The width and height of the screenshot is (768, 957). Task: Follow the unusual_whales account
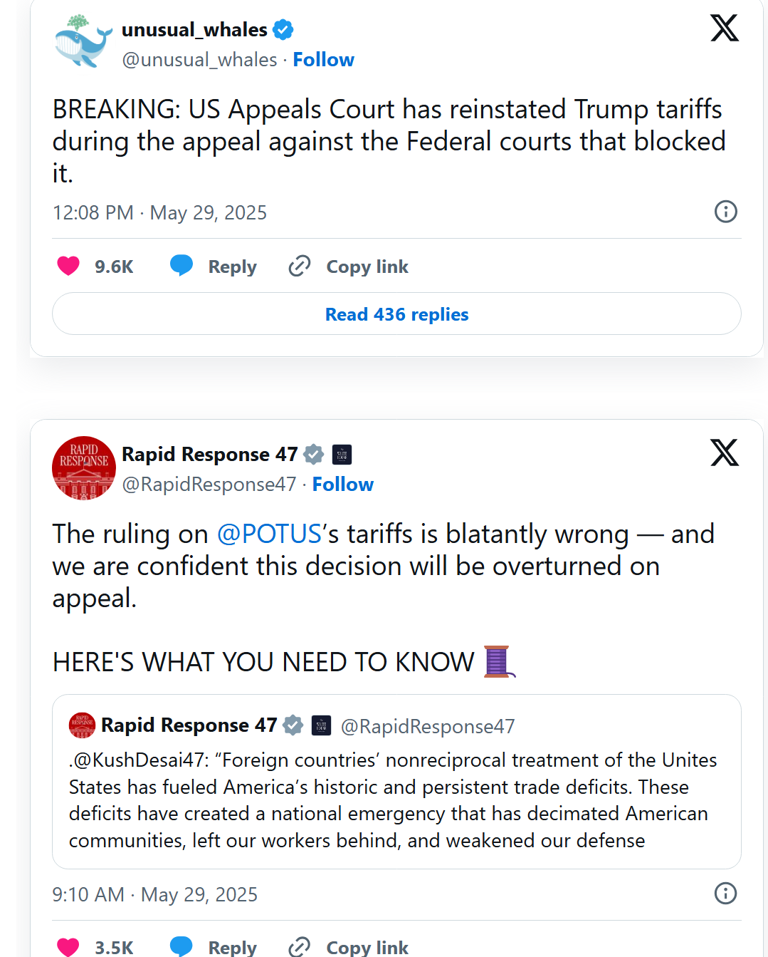(323, 60)
